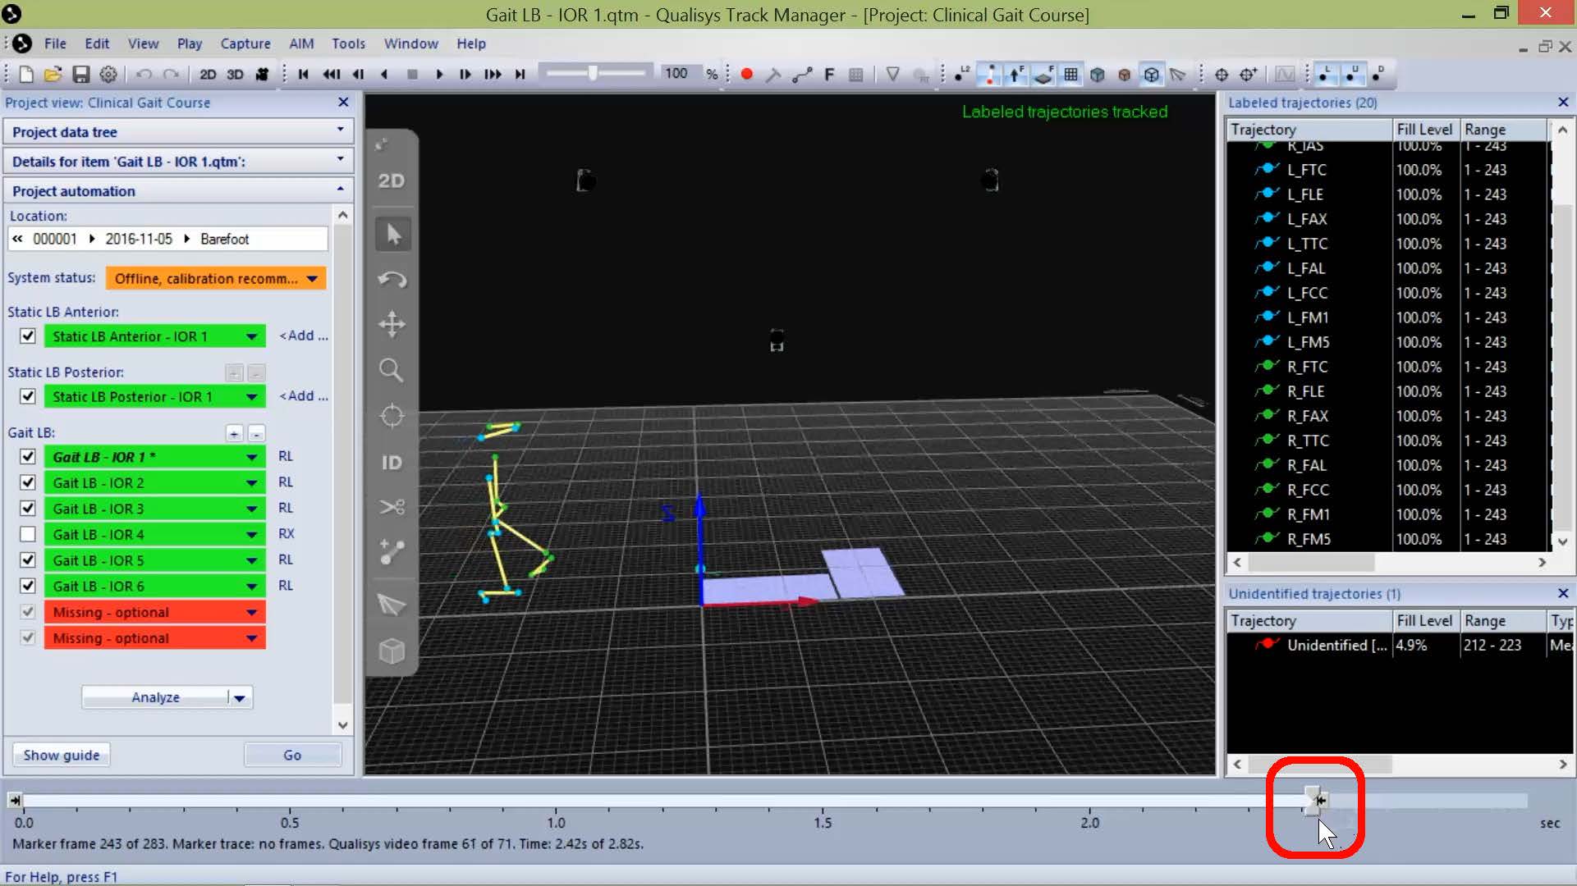Switch to 2D in the viewport sidebar
This screenshot has height=886, width=1577.
392,180
